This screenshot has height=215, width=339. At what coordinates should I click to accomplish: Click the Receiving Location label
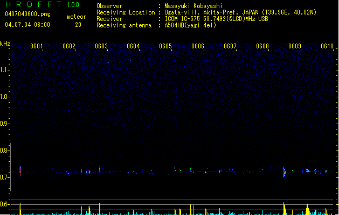coord(126,12)
